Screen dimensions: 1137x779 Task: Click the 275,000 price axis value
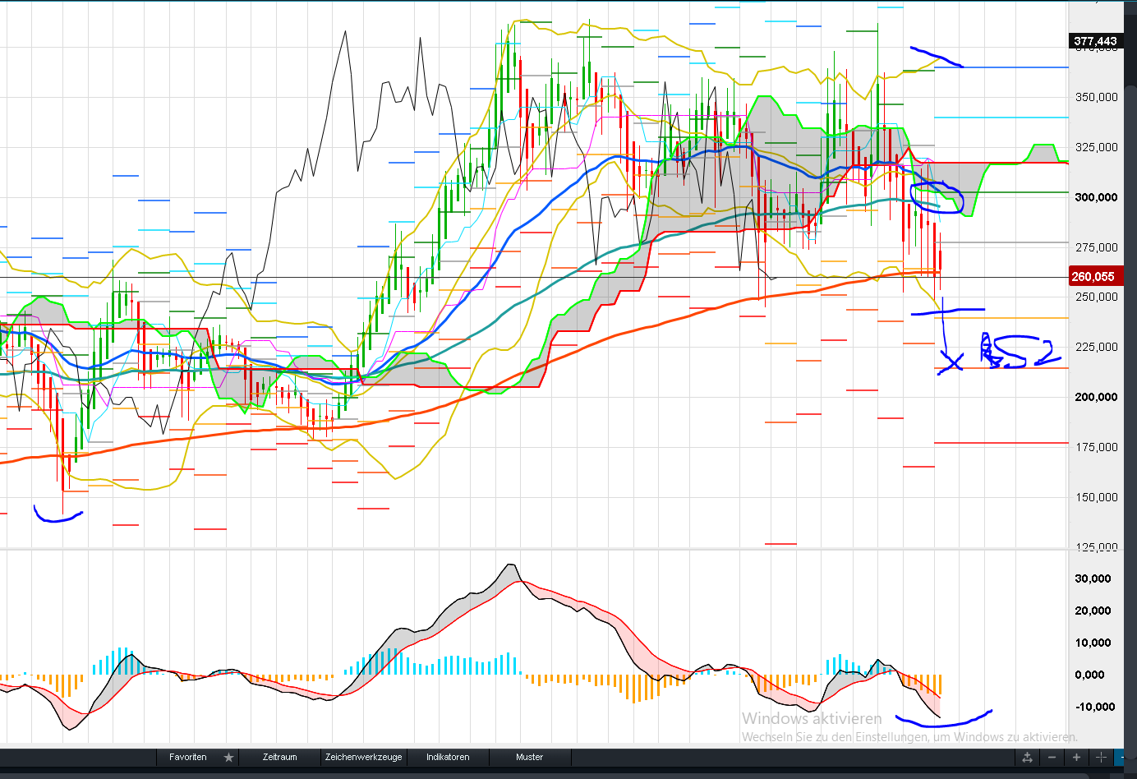[x=1096, y=247]
